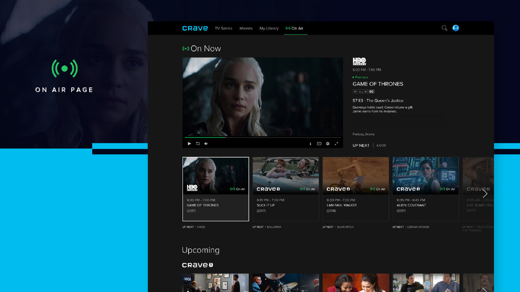Screen dimensions: 520x292
Task: Click '6:05 PM - 6:45 PM' time text
Action: 411,200
